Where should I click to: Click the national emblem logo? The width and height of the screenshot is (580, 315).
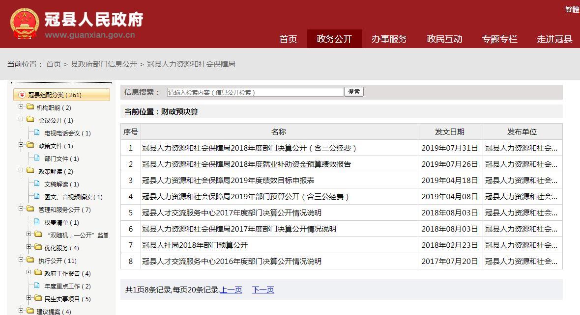25,24
